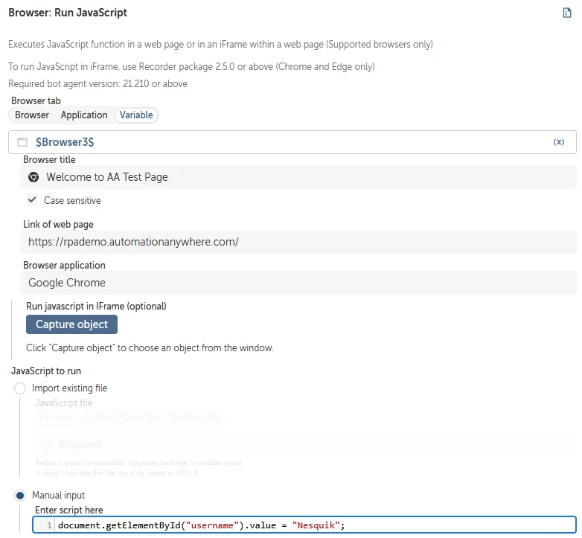582x538 pixels.
Task: Click the "Run javascript in IFrame (optional)" label
Action: coord(96,307)
